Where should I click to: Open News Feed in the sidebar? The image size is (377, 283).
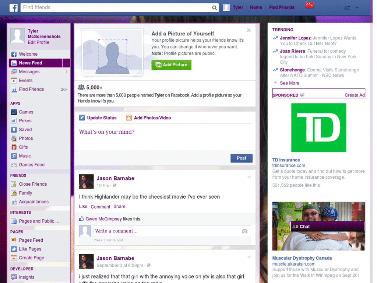point(40,63)
